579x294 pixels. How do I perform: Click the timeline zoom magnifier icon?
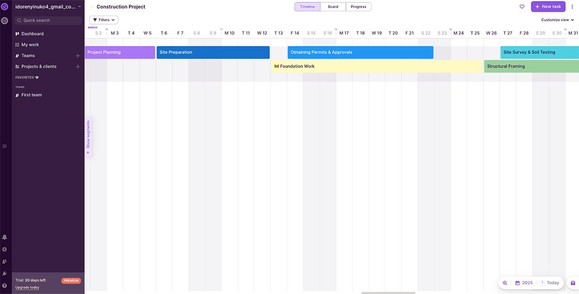[x=505, y=282]
